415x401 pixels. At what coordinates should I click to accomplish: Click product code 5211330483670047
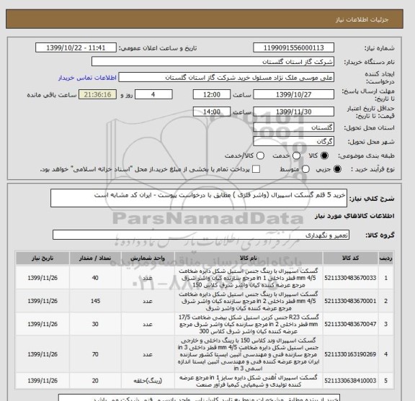[350, 324]
